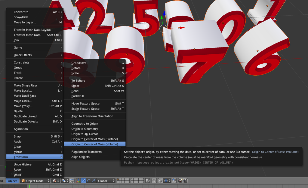Click the blue Z-axis manipulator arrow
This screenshot has height=188, width=308.
point(164,13)
